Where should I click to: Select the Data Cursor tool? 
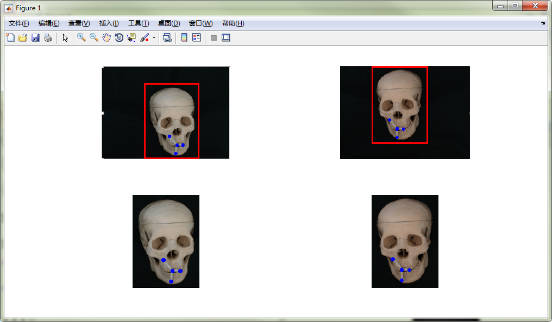point(131,37)
